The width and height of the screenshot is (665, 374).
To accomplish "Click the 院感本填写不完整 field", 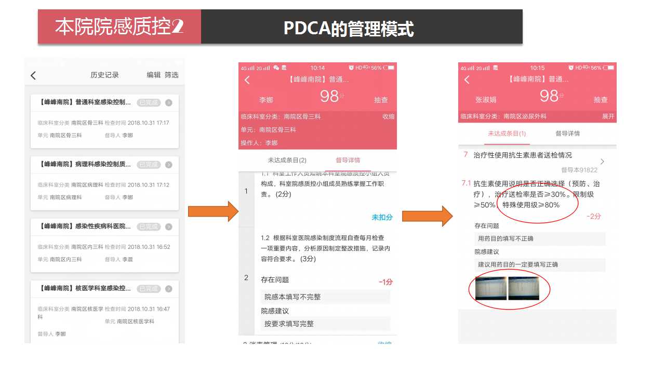I will (325, 297).
